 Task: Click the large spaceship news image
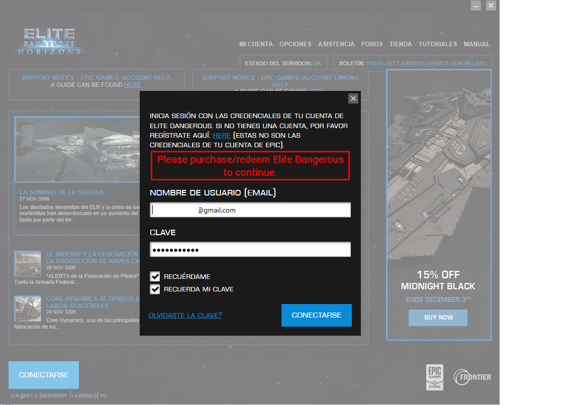tap(77, 149)
